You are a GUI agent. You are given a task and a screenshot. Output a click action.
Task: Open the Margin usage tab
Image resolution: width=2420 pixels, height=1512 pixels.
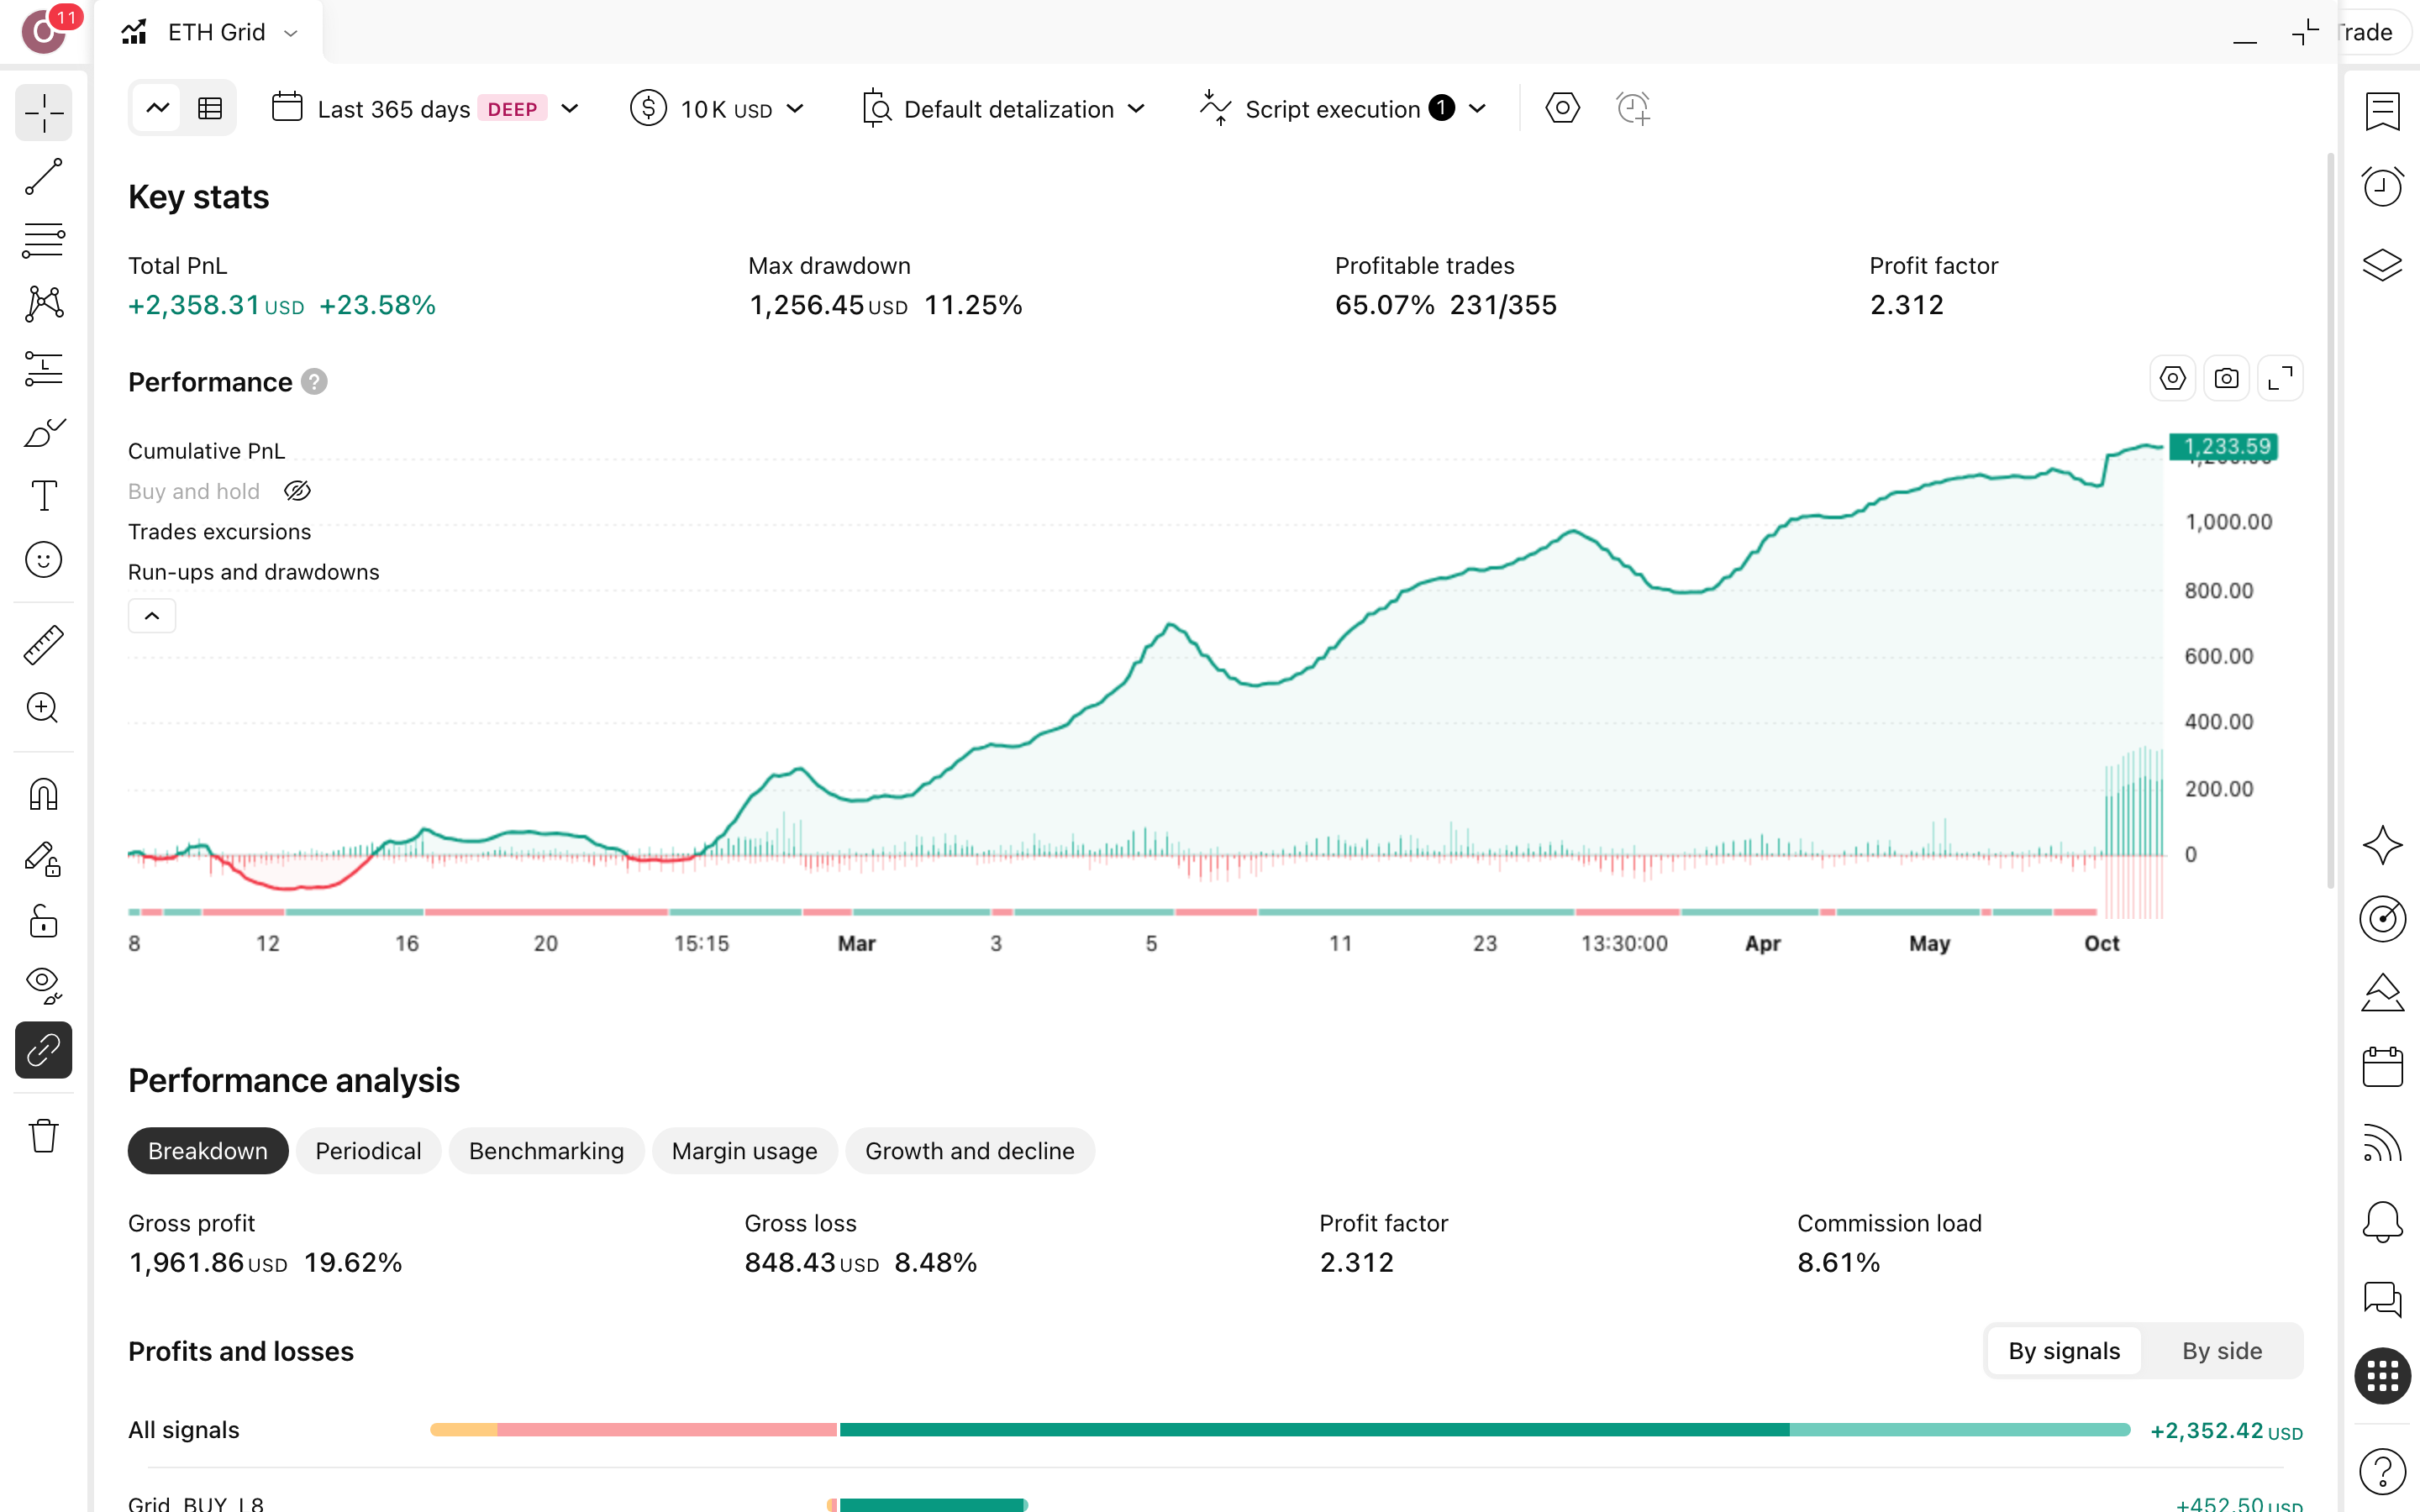pos(744,1151)
